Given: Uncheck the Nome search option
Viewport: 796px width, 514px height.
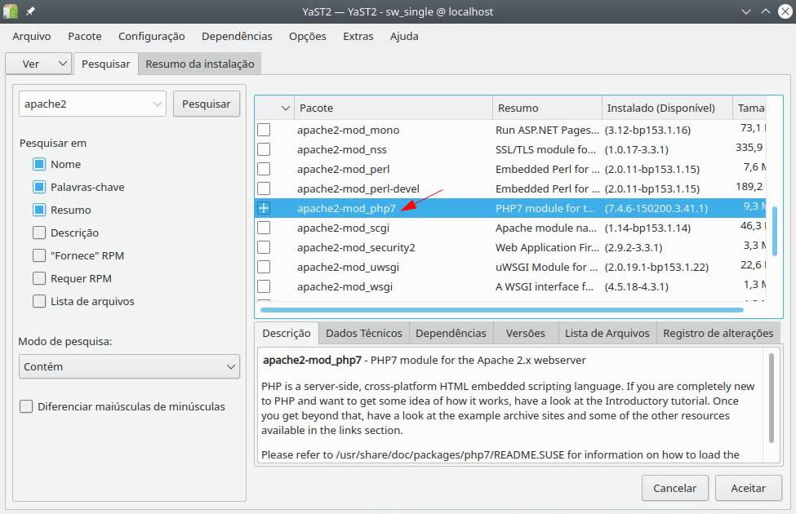Looking at the screenshot, I should [39, 164].
